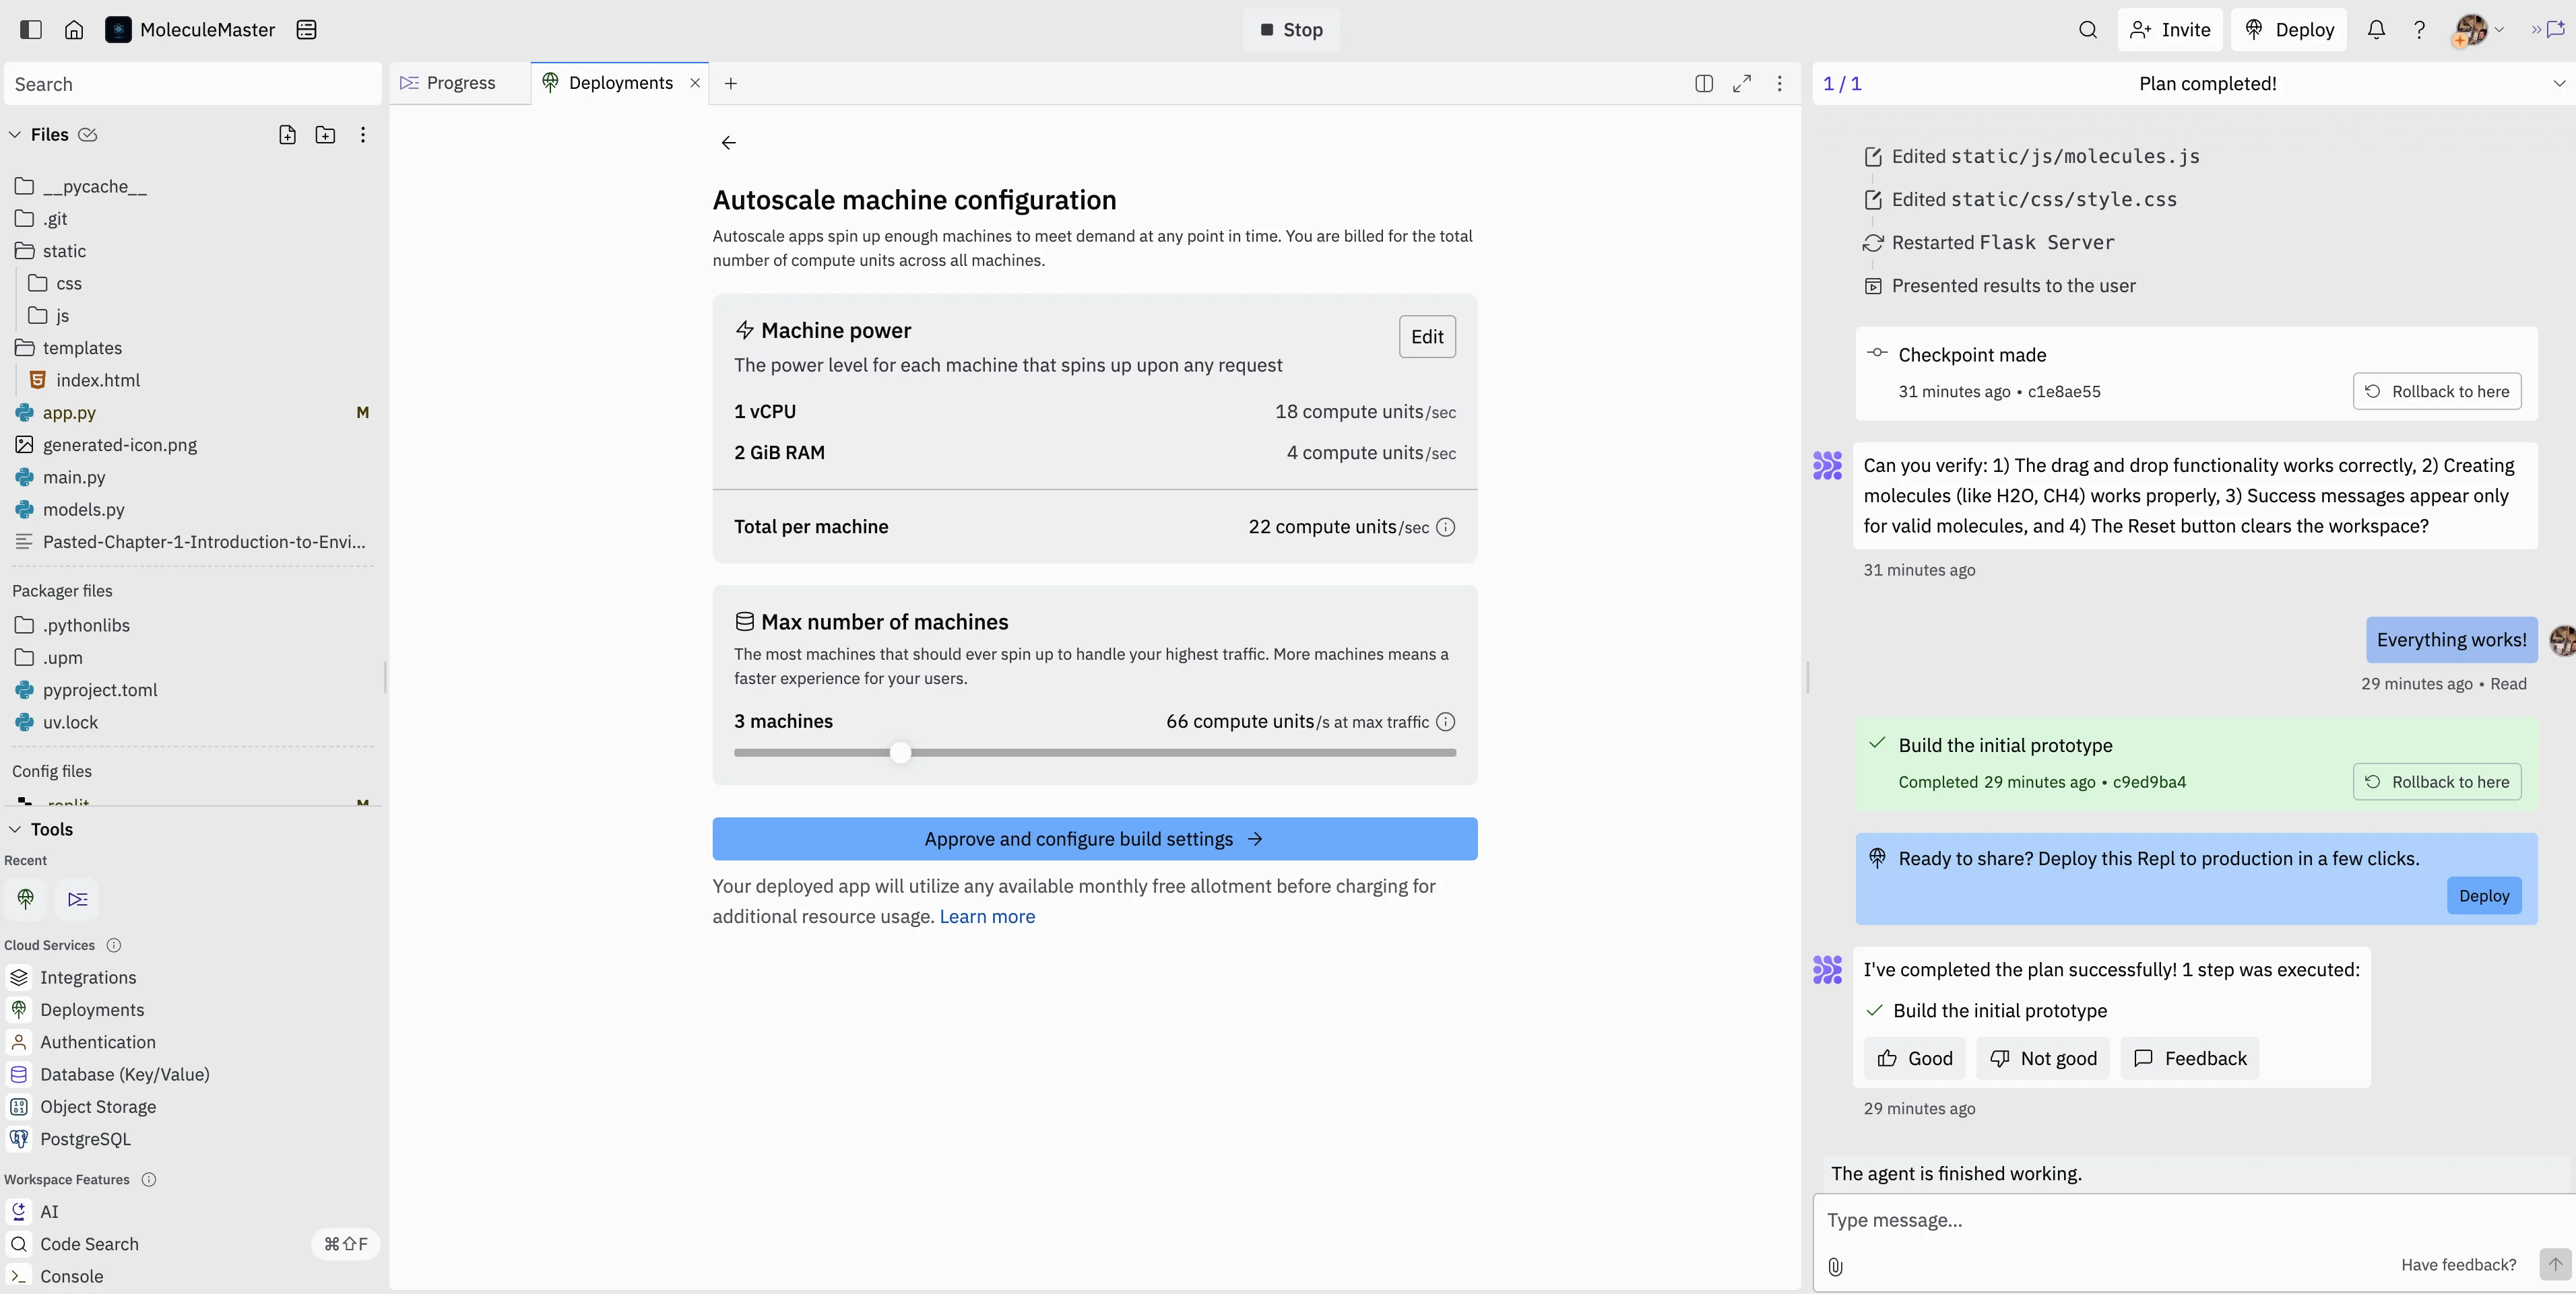Image resolution: width=2576 pixels, height=1294 pixels.
Task: Click the home icon
Action: (x=74, y=29)
